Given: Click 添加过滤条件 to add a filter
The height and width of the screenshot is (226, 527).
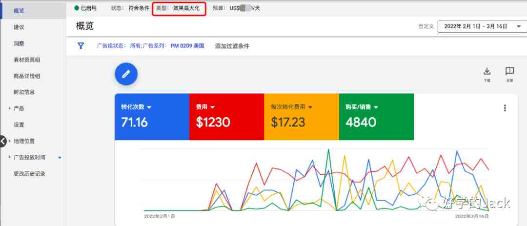Looking at the screenshot, I should (232, 46).
